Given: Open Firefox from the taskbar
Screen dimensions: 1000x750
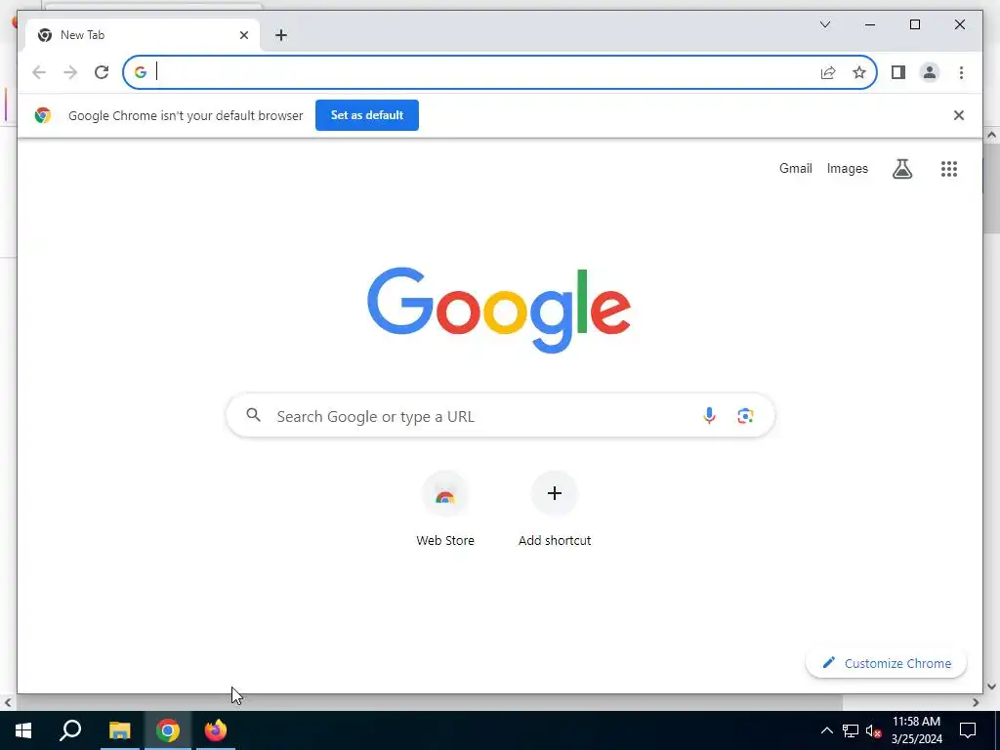Looking at the screenshot, I should pos(216,729).
